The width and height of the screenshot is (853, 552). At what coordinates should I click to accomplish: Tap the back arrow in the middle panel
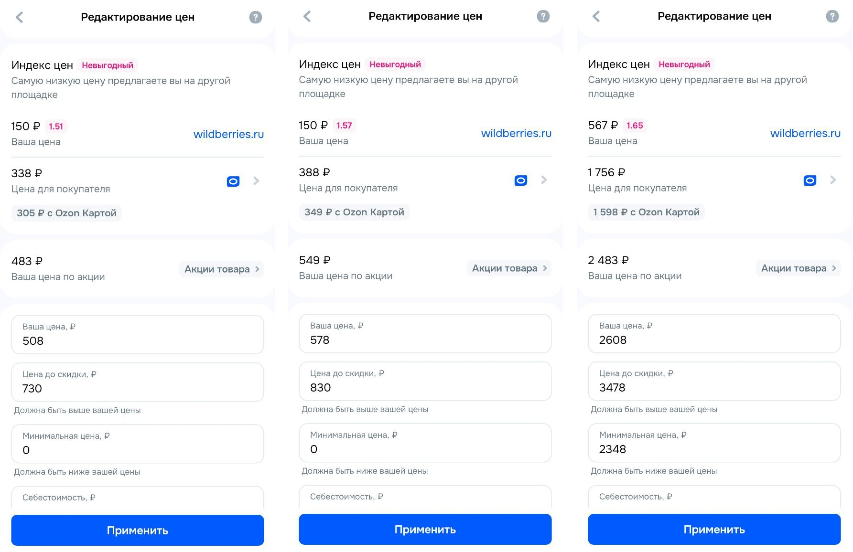307,17
